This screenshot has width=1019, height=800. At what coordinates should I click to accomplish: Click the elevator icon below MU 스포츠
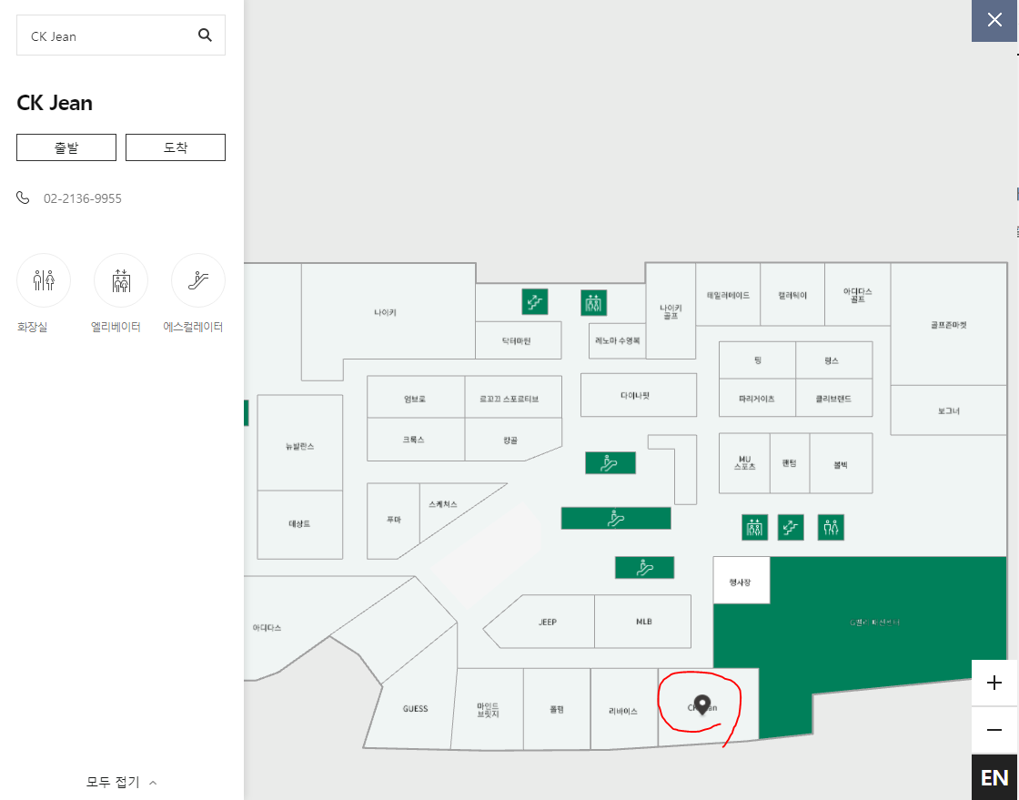754,527
